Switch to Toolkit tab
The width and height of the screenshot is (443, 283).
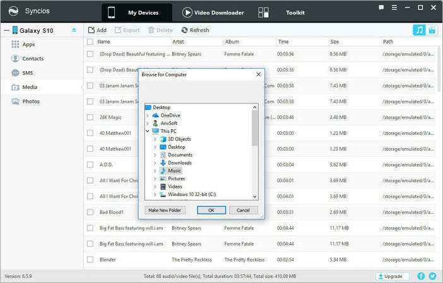click(281, 13)
